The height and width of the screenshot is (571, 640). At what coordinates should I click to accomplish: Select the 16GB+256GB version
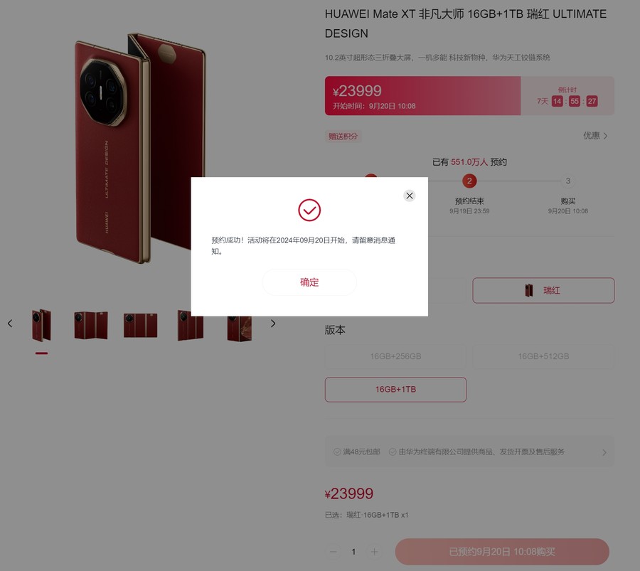click(395, 356)
